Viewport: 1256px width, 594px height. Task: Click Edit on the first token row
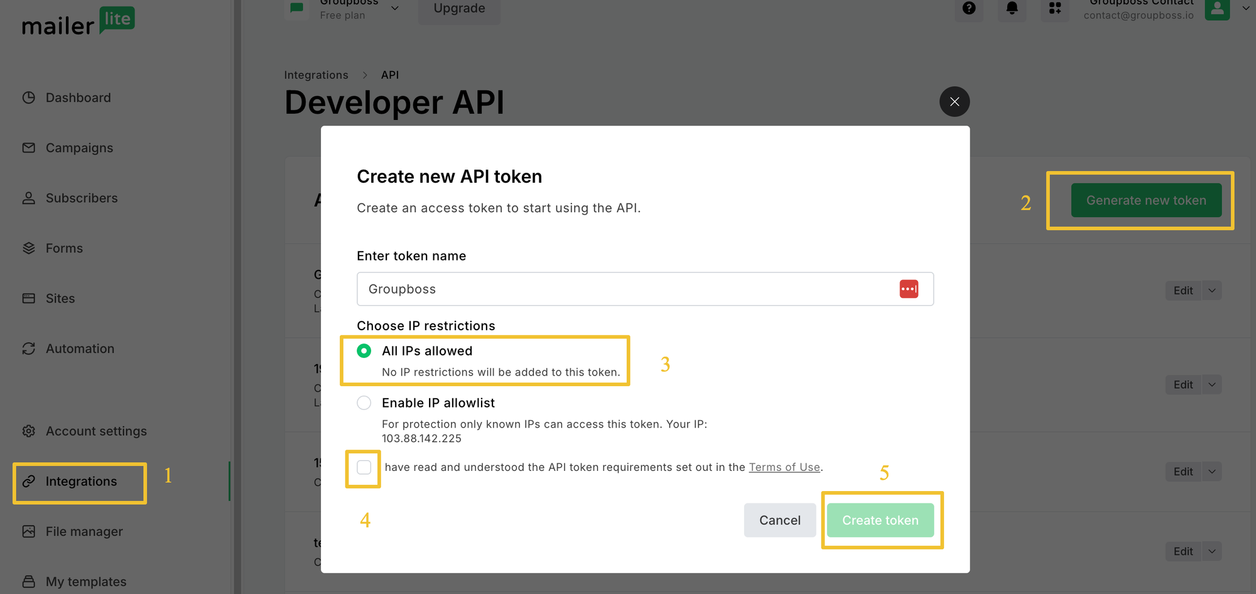click(x=1183, y=291)
